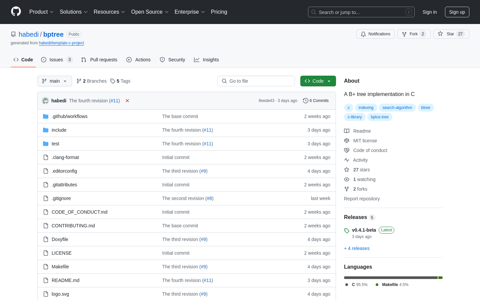Click the .github/workflows folder icon
The image size is (480, 300).
[x=46, y=116]
